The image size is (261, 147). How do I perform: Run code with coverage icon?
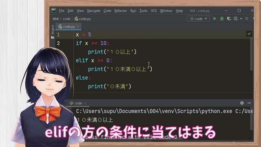click(x=229, y=19)
